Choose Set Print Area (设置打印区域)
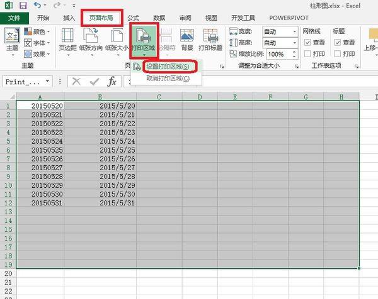 (166, 67)
